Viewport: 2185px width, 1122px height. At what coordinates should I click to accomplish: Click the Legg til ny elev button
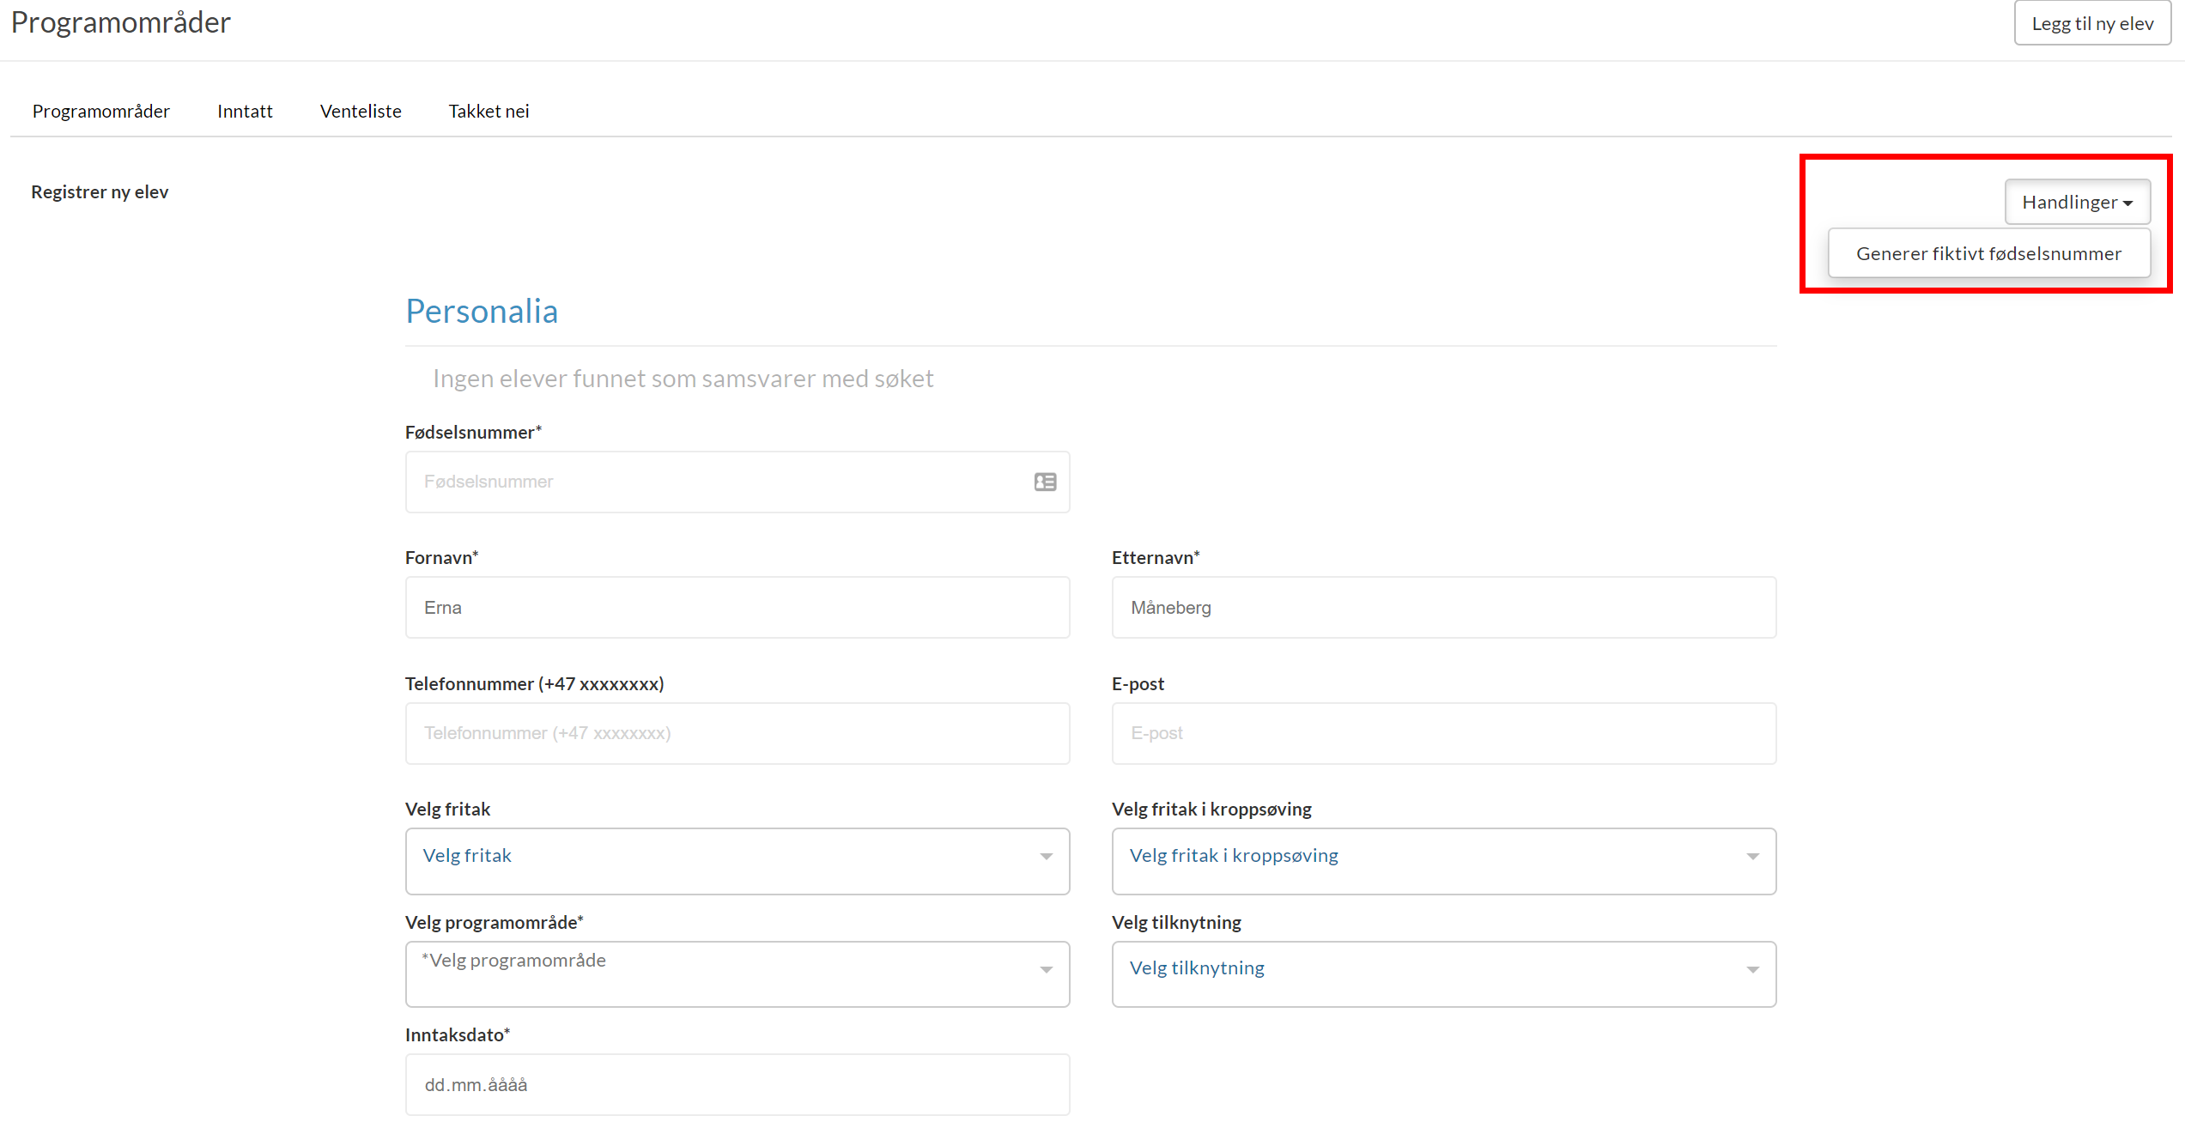pyautogui.click(x=2091, y=23)
